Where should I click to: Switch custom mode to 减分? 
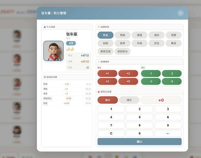pos(129,100)
